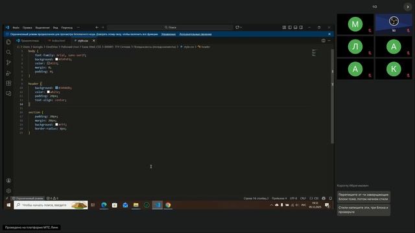The image size is (415, 233).
Task: Select participant tile with letter Л
Action: click(355, 47)
